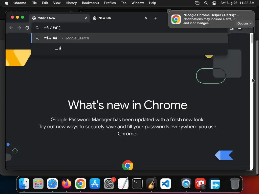Open the Tab menu
Viewport: 259px width, 194px height.
123,3
